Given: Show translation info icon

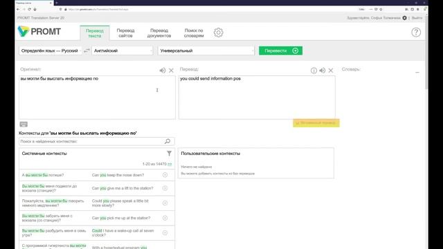Looking at the screenshot, I should point(314,71).
